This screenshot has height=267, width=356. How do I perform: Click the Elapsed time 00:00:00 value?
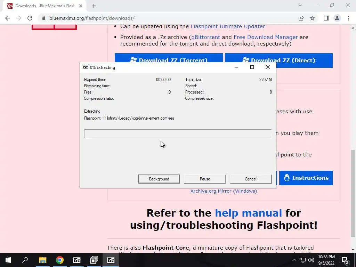(163, 80)
